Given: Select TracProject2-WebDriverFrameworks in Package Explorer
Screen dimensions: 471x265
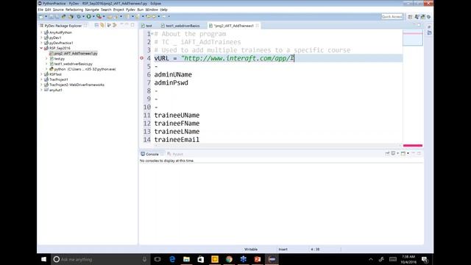Looking at the screenshot, I should point(77,85).
